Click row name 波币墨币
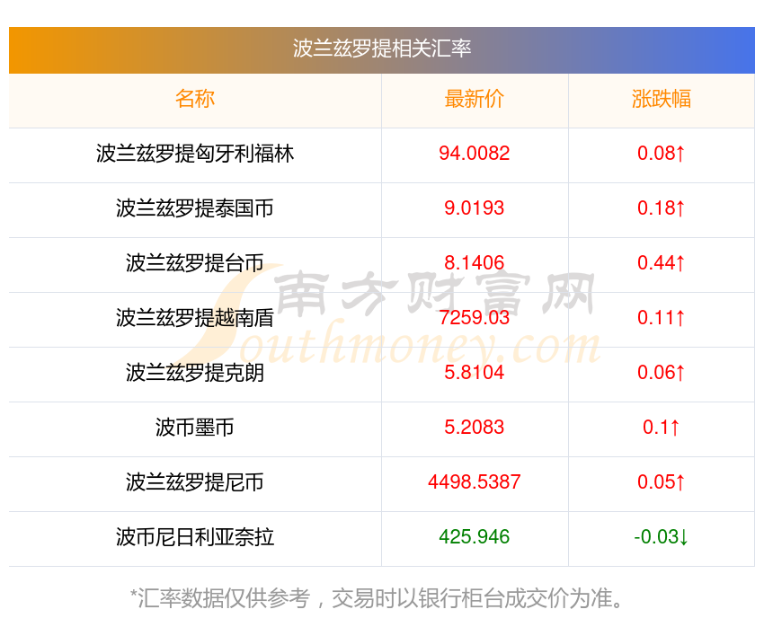The width and height of the screenshot is (764, 627). tap(195, 428)
